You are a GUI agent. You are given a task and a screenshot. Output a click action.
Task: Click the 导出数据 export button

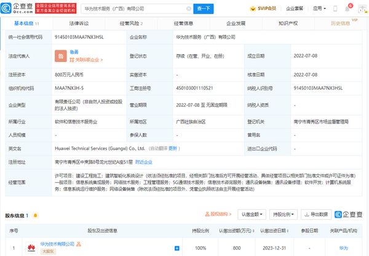pos(316,214)
